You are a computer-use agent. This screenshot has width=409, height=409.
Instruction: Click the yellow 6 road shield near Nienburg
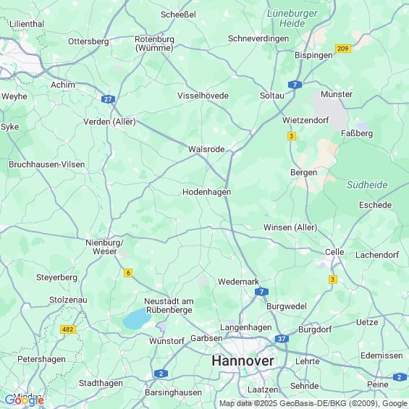(x=128, y=273)
